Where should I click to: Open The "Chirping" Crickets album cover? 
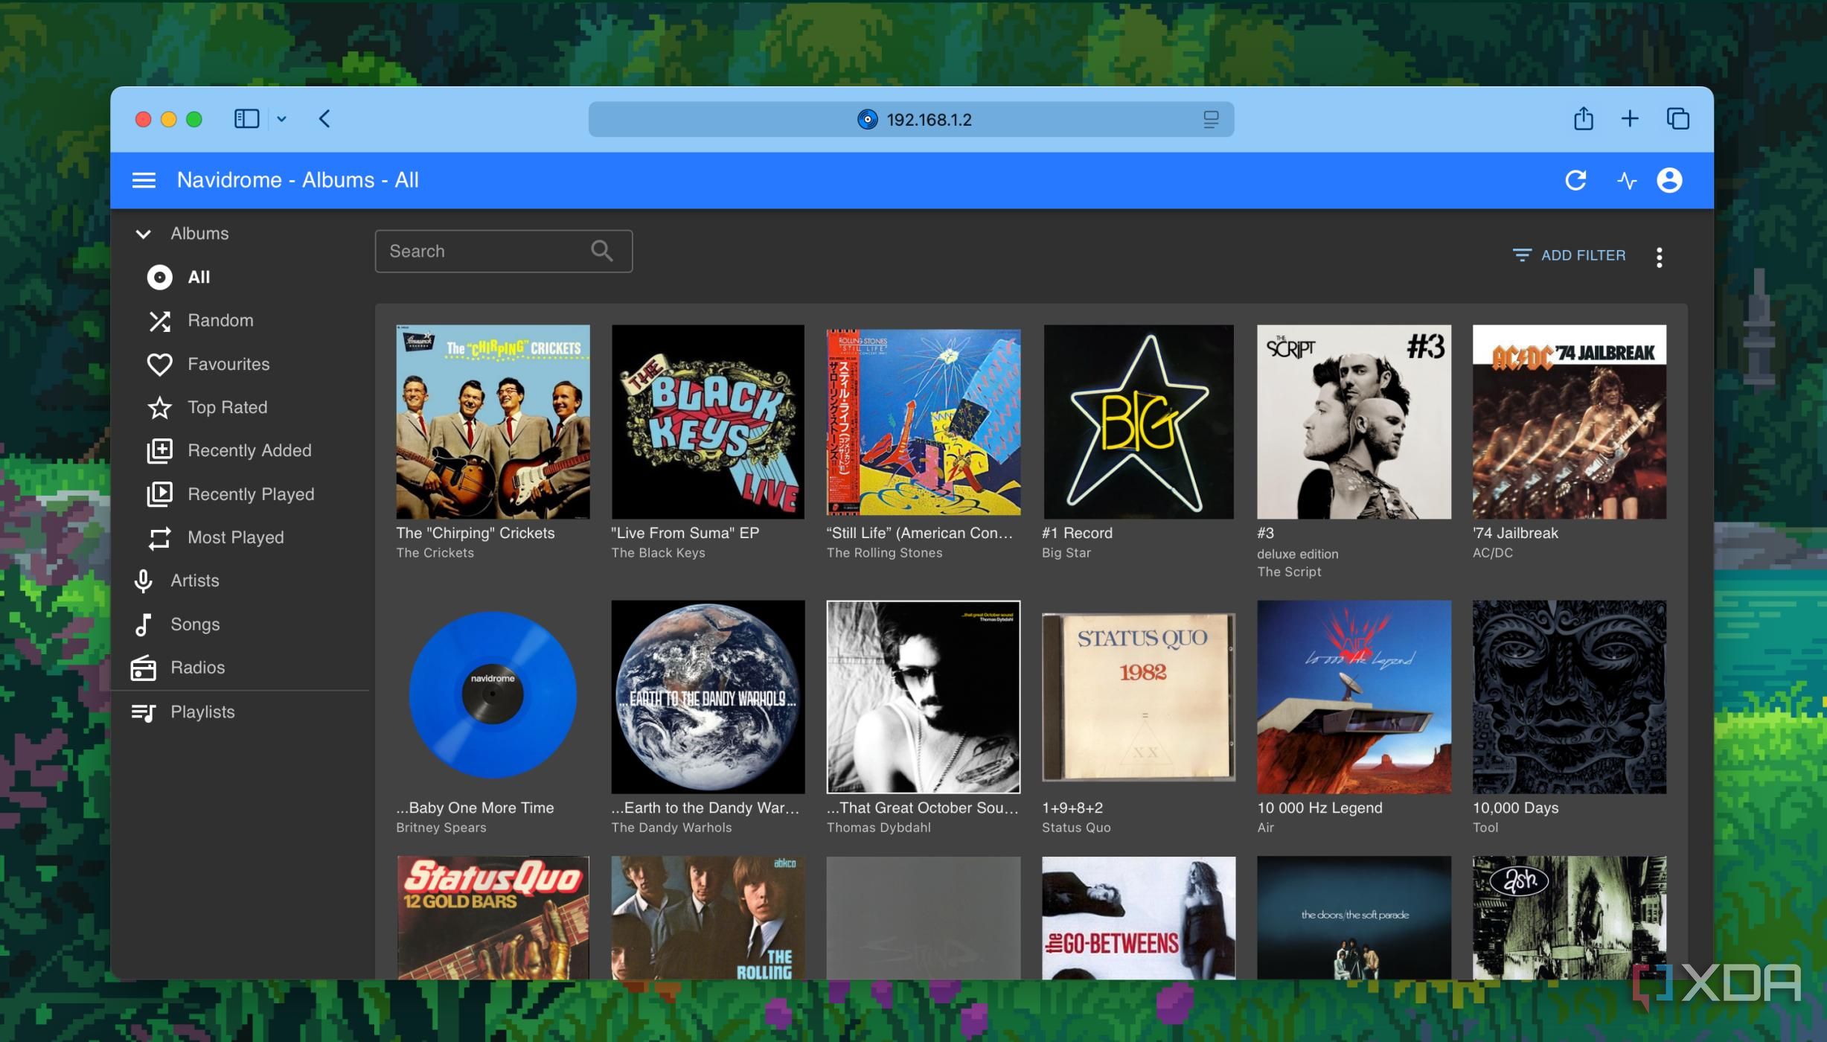[493, 421]
